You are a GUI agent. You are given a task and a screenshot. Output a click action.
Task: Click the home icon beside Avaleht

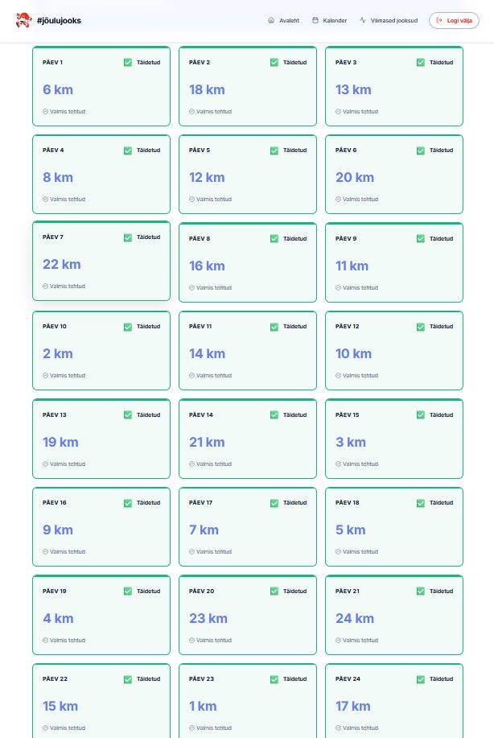271,20
